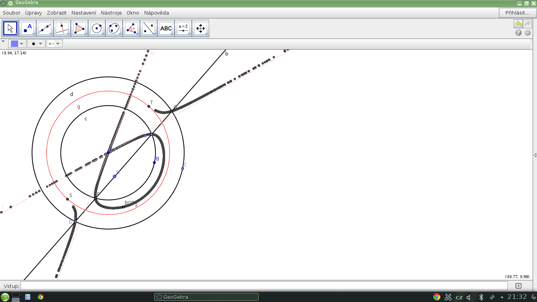Select the Reflect about line tool
Image resolution: width=537 pixels, height=302 pixels.
pos(149,28)
